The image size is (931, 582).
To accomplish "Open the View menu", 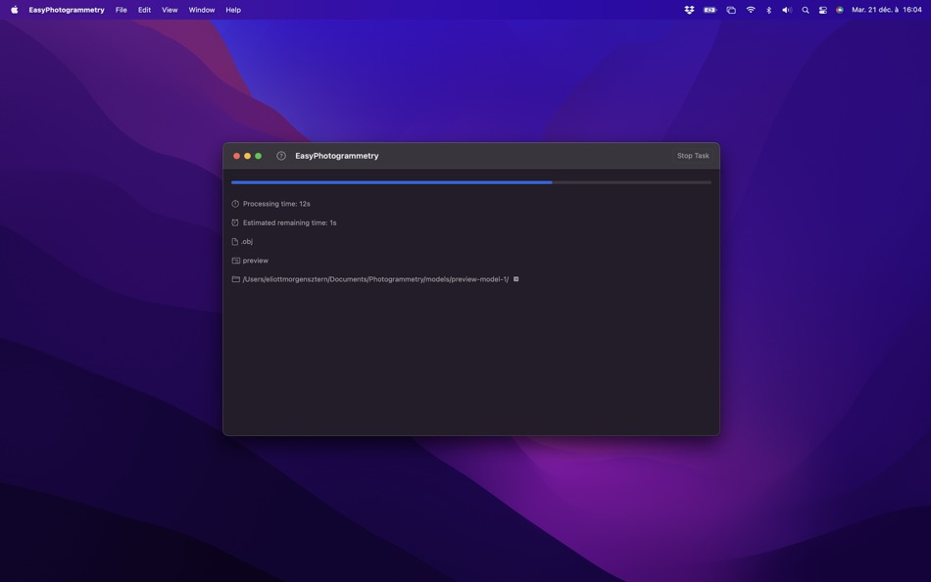I will (x=170, y=10).
